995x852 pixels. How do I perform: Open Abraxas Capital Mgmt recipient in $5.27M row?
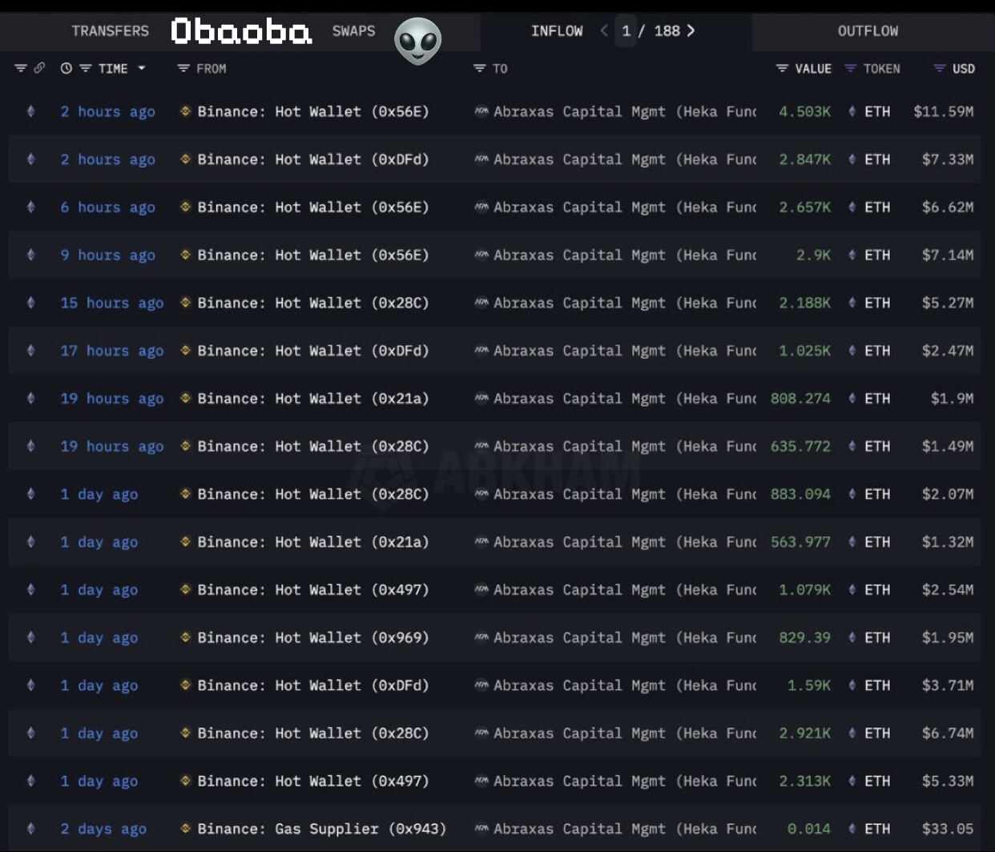[625, 303]
